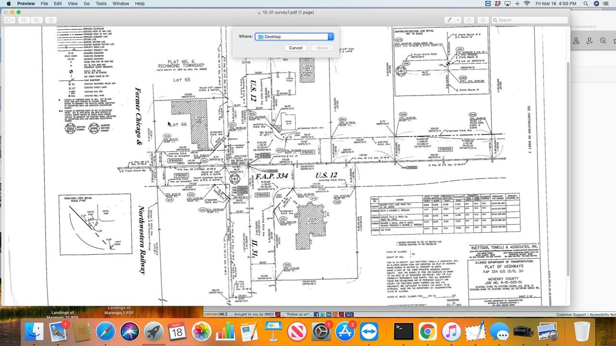Open the View menu
Image resolution: width=616 pixels, height=346 pixels.
[73, 3]
